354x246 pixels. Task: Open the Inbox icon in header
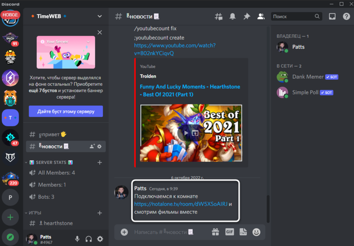[332, 17]
